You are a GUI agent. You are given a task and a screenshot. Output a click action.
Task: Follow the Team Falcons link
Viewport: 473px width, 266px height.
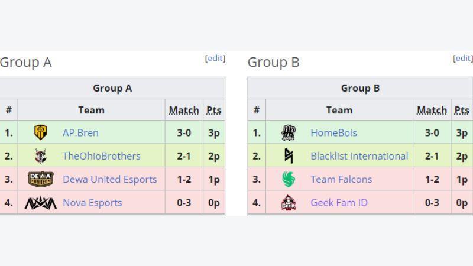(341, 180)
